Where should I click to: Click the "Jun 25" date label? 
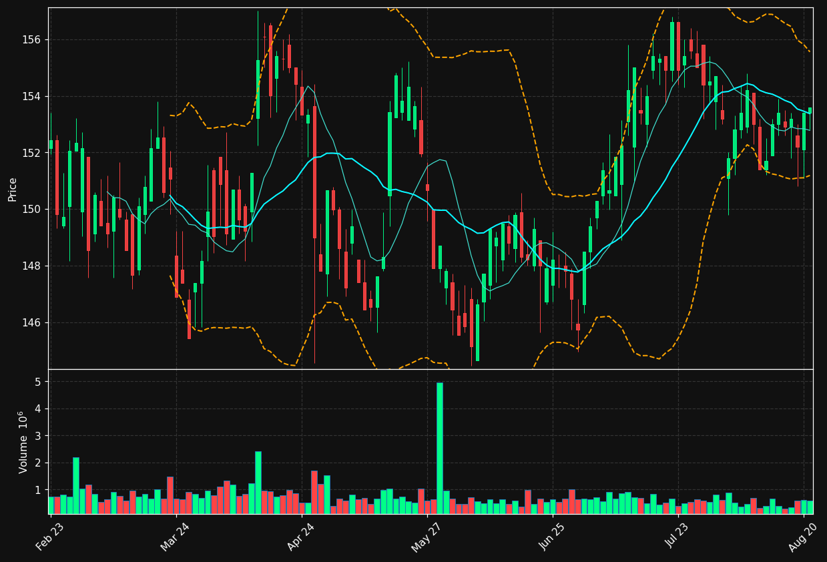point(551,537)
